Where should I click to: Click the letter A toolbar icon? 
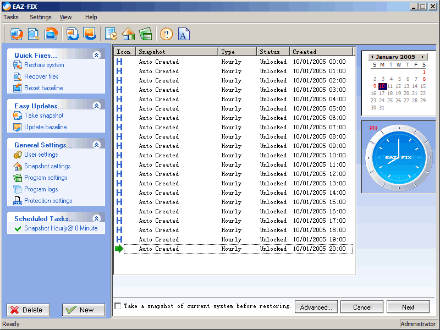pyautogui.click(x=184, y=34)
